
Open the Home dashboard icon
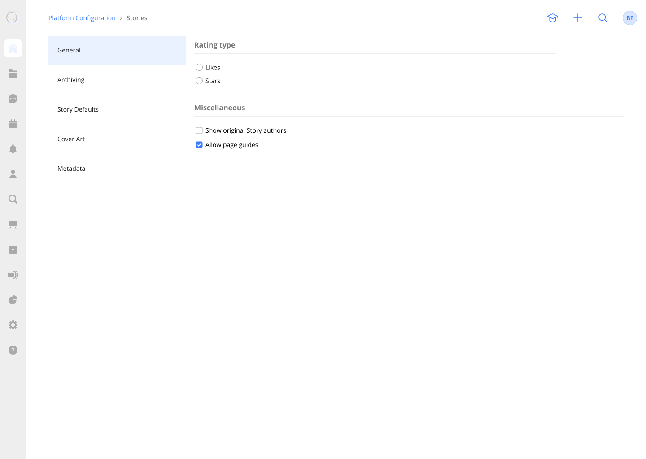tap(13, 48)
